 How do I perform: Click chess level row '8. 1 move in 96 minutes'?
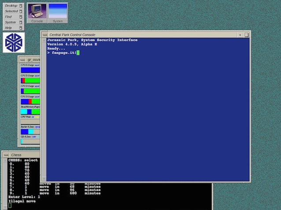[x=55, y=190]
